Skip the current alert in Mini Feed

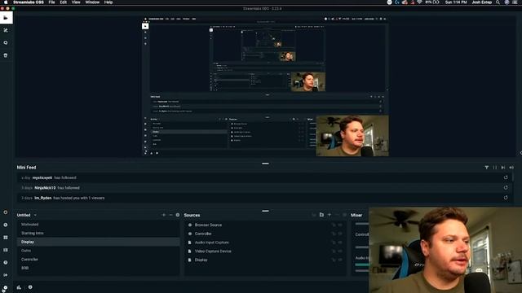pyautogui.click(x=503, y=168)
